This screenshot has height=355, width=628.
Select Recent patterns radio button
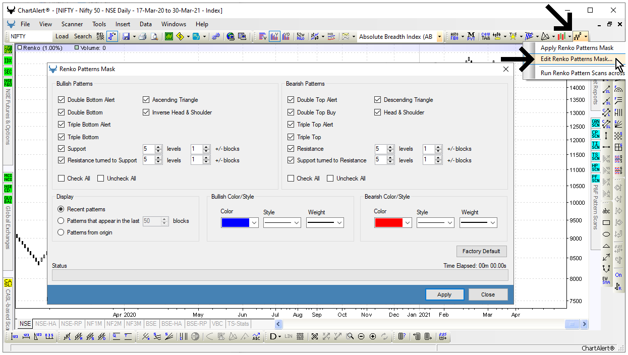[61, 209]
